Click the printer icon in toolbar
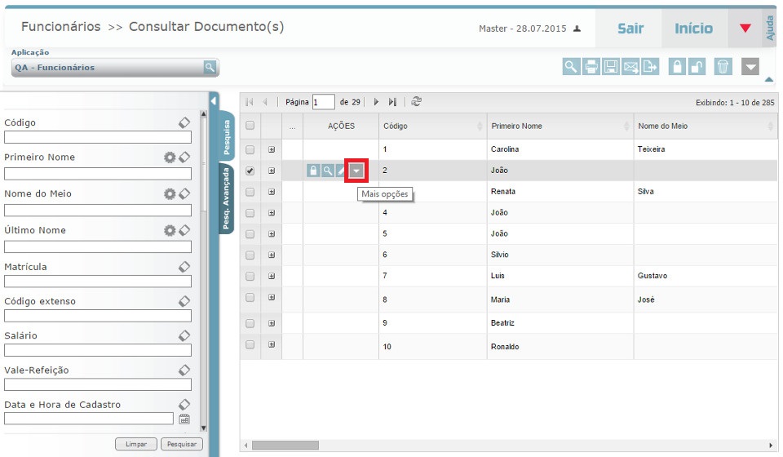 (x=591, y=66)
